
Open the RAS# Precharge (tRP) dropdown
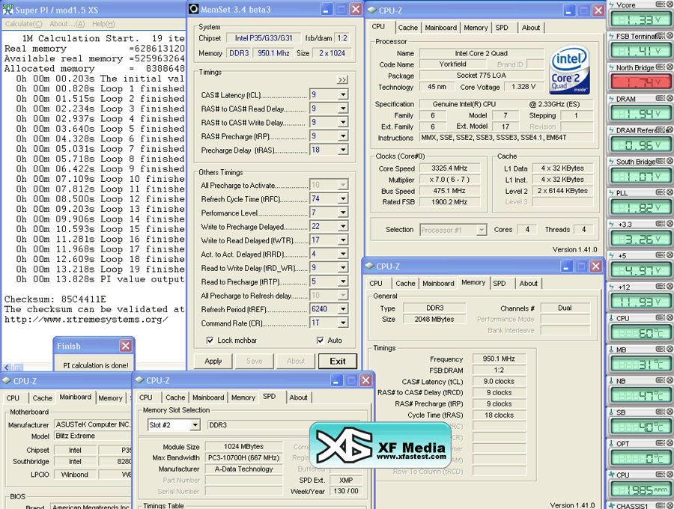tap(343, 136)
